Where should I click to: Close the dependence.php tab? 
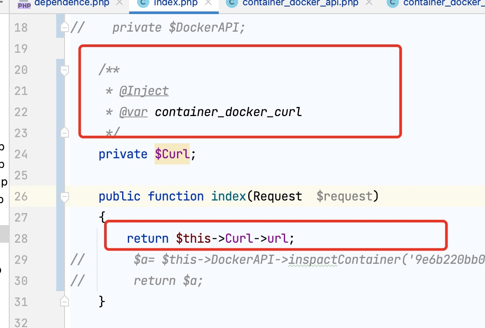119,3
